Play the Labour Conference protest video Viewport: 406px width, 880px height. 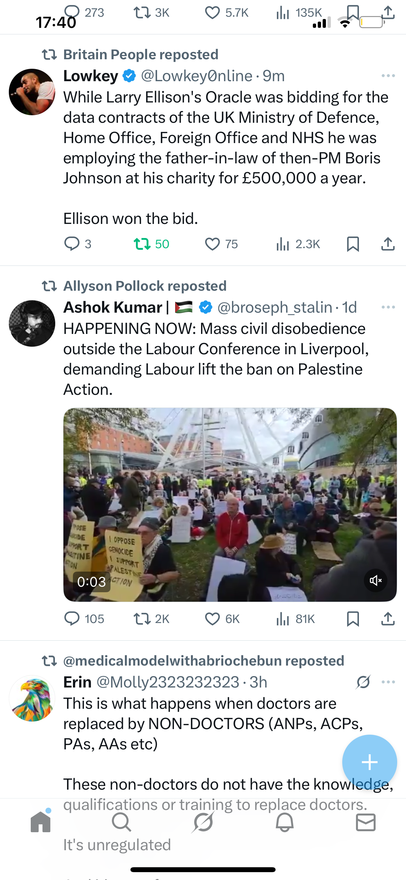pos(229,504)
